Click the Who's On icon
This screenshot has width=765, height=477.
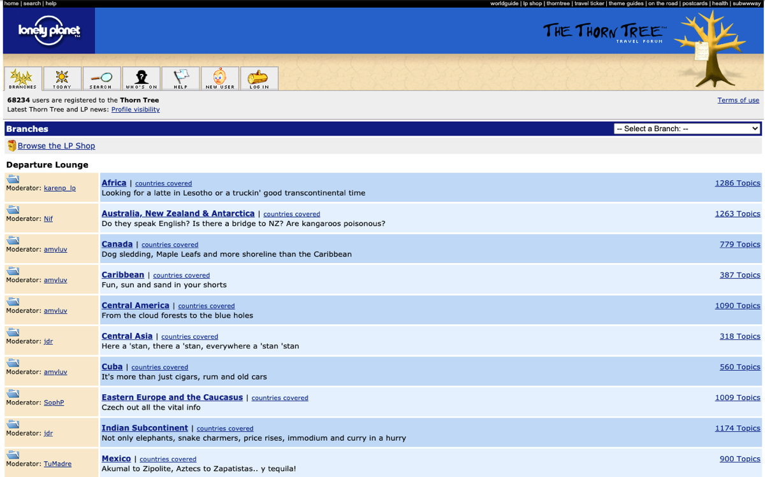(x=141, y=78)
